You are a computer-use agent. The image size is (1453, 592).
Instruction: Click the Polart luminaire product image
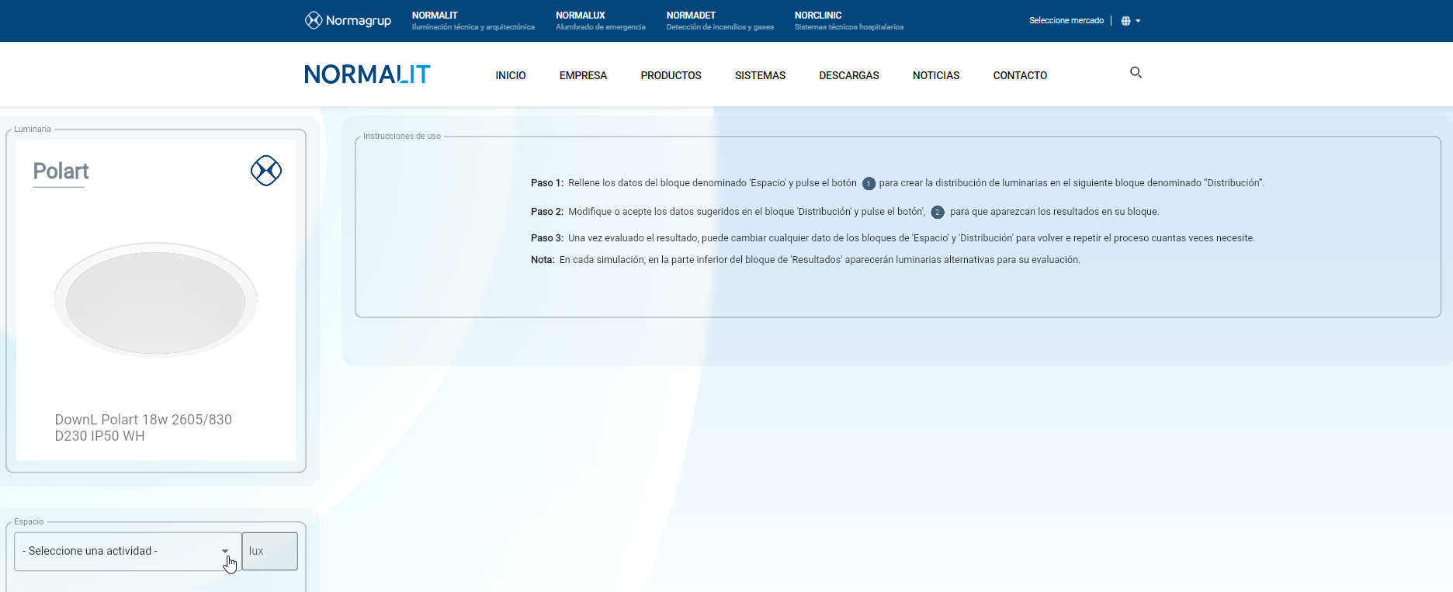[x=156, y=299]
